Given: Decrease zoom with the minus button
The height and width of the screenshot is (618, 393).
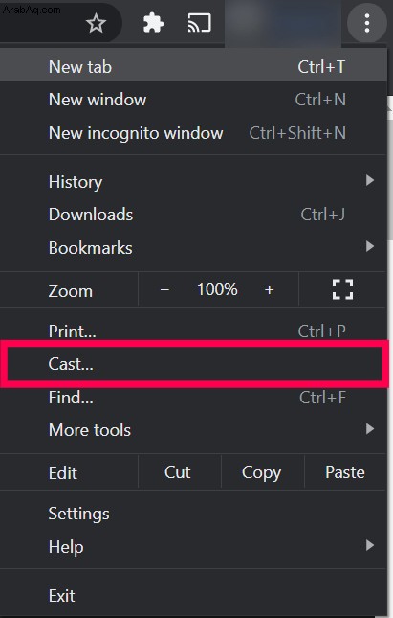Looking at the screenshot, I should pyautogui.click(x=164, y=290).
